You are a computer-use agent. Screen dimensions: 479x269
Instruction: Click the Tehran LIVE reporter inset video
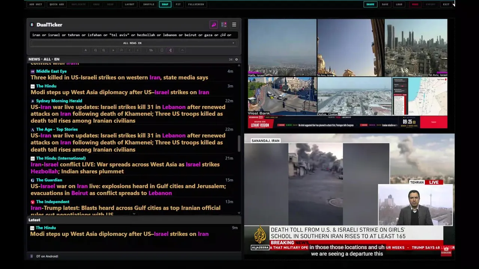pyautogui.click(x=415, y=205)
